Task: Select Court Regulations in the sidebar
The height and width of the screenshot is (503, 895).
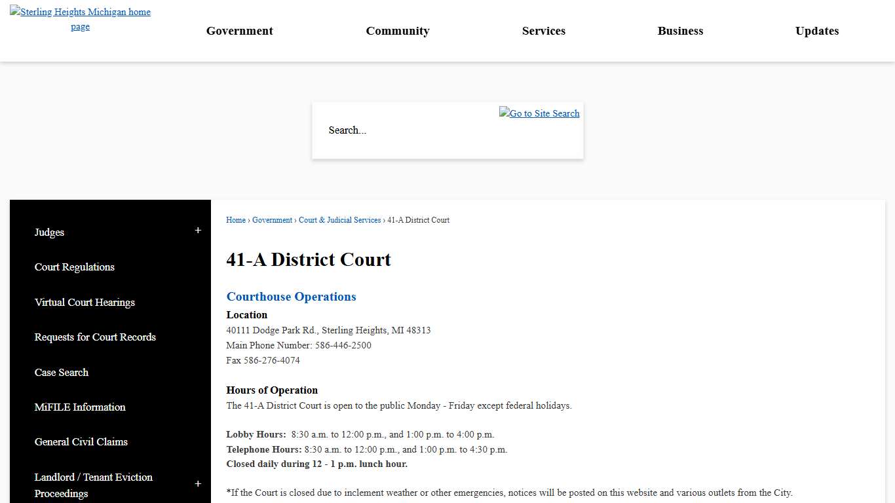Action: (74, 267)
